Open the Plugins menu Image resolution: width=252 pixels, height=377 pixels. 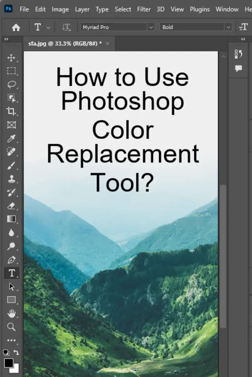200,9
